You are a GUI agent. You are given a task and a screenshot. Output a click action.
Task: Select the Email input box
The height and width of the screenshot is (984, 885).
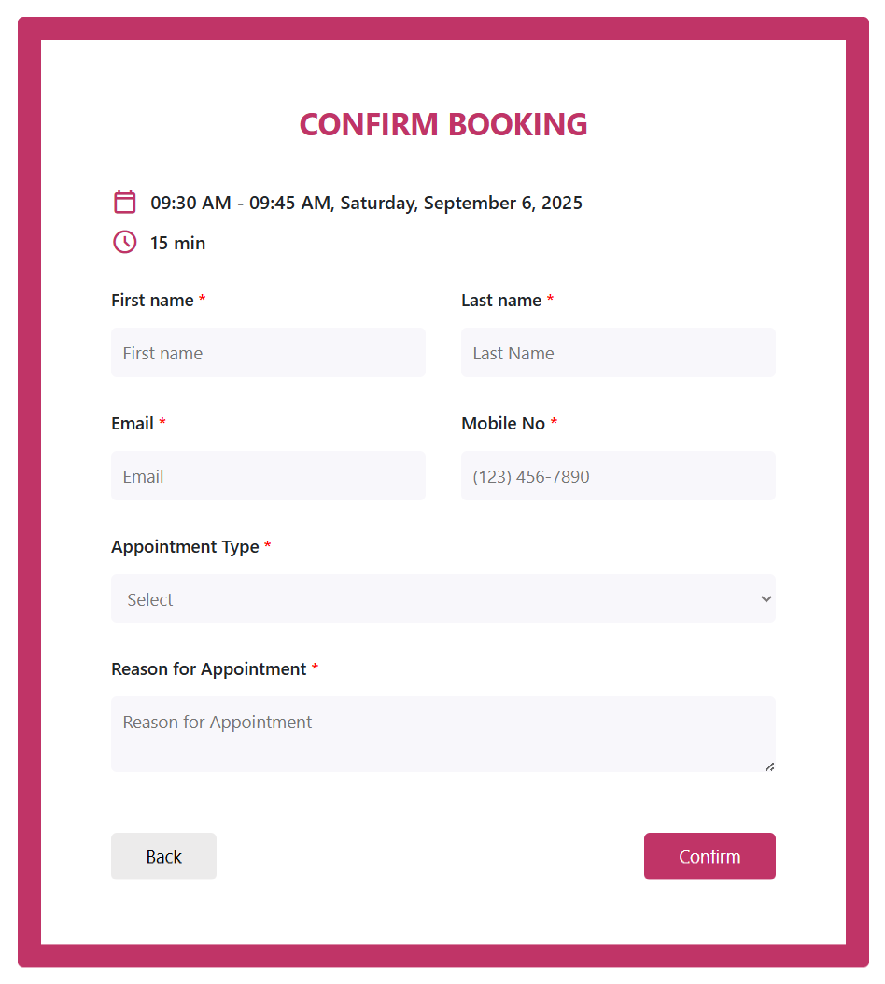[268, 475]
